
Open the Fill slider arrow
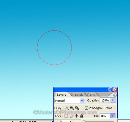(x=112, y=116)
